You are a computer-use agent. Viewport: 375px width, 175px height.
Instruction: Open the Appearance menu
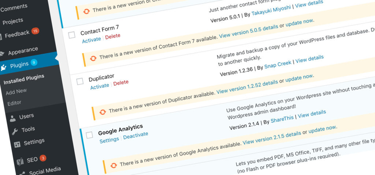(23, 51)
